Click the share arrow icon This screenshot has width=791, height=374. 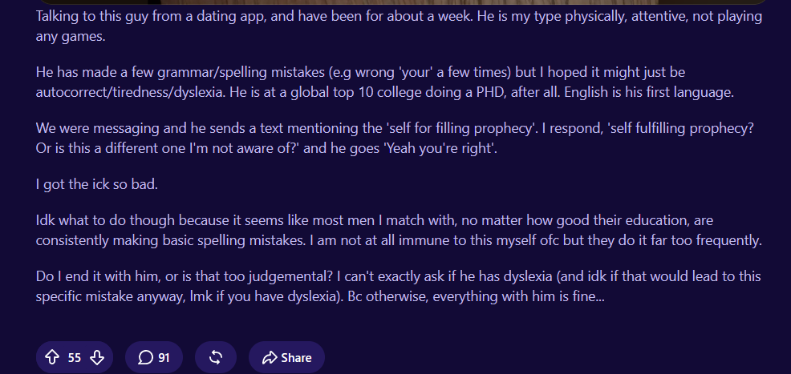270,357
